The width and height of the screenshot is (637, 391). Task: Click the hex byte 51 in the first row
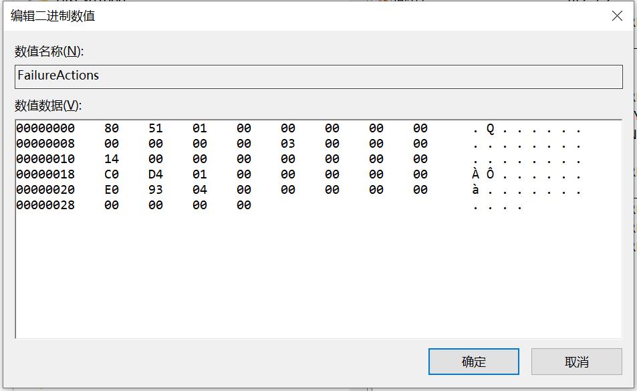tap(156, 128)
